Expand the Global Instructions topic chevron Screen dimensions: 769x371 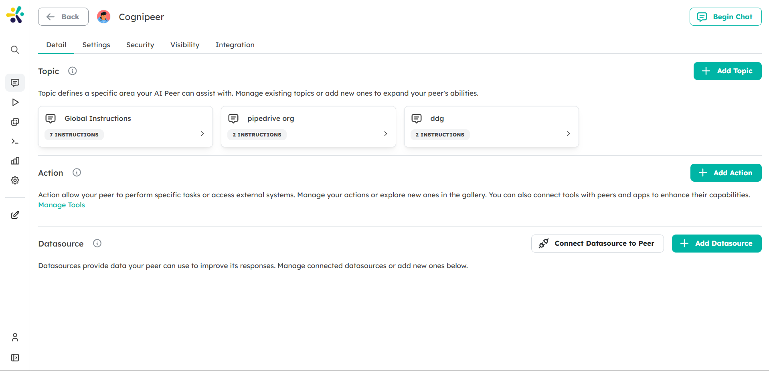[202, 134]
